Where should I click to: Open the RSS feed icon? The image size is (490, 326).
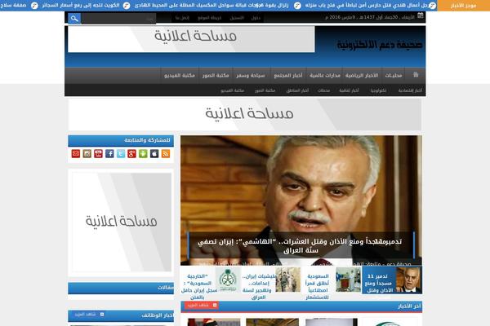166,154
